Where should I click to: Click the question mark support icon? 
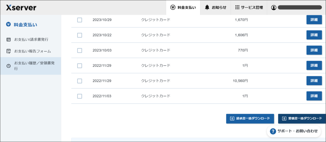click(273, 131)
